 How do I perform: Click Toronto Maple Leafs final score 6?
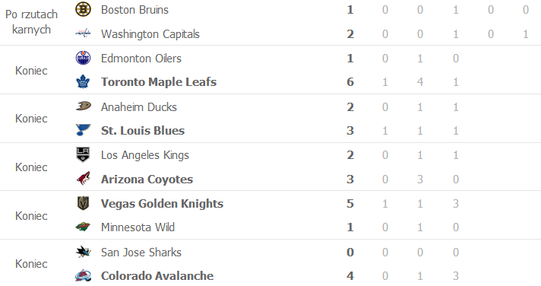[350, 82]
